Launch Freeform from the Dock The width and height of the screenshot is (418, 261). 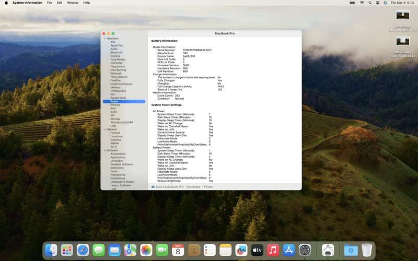point(241,251)
